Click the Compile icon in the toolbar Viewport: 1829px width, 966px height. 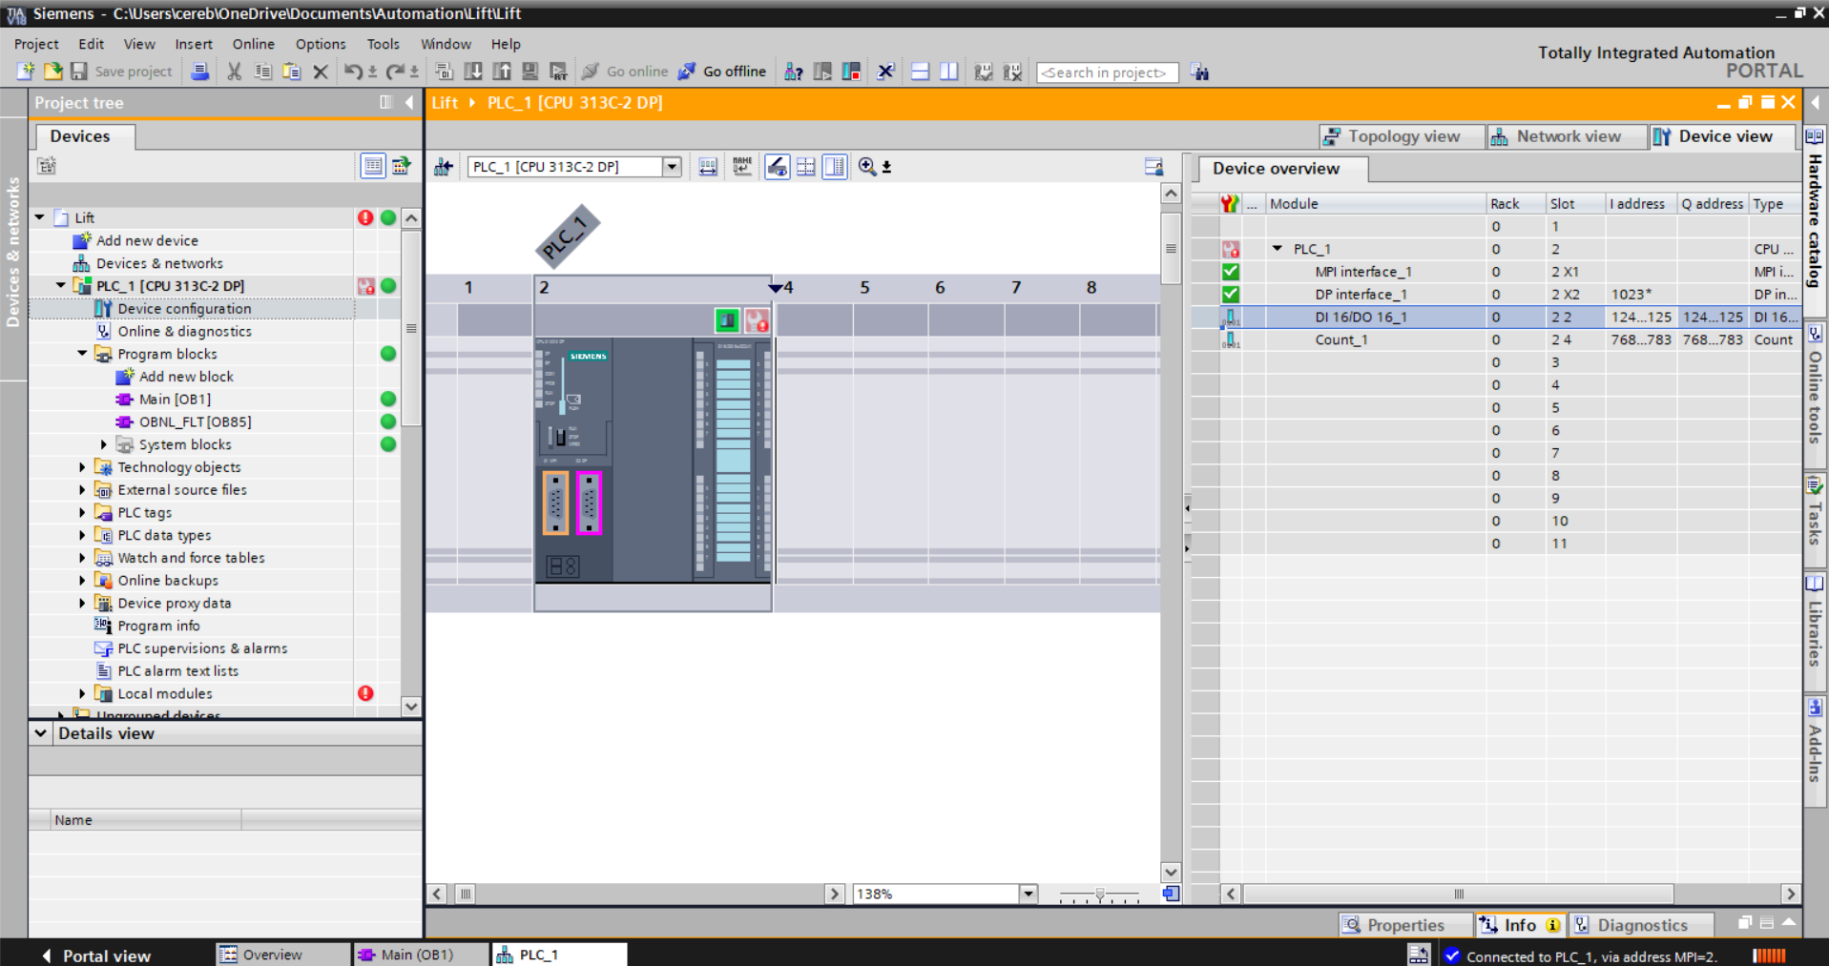(444, 72)
